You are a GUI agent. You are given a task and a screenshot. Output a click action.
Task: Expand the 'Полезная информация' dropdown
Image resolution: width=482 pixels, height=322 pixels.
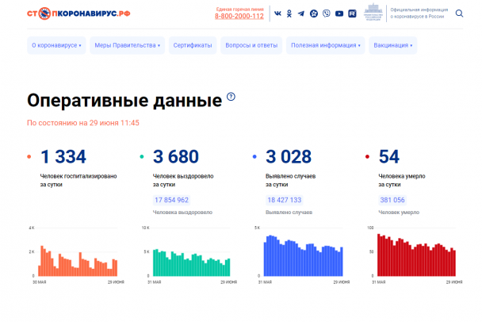[x=325, y=46]
